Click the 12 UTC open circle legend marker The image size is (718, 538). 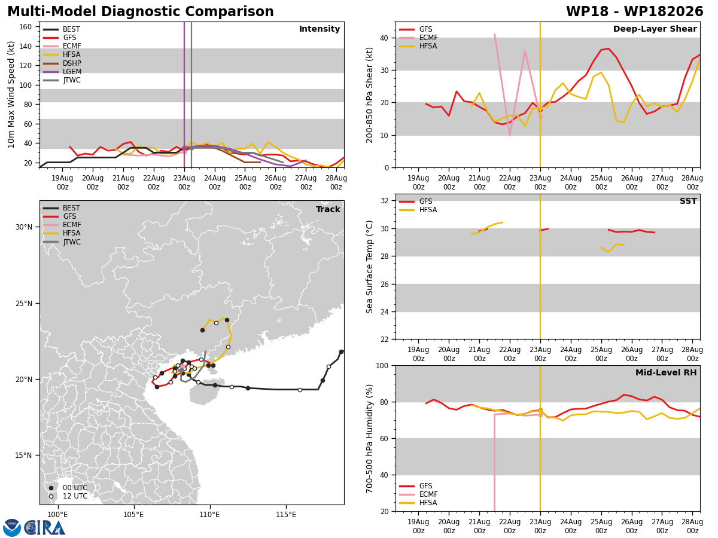point(51,496)
